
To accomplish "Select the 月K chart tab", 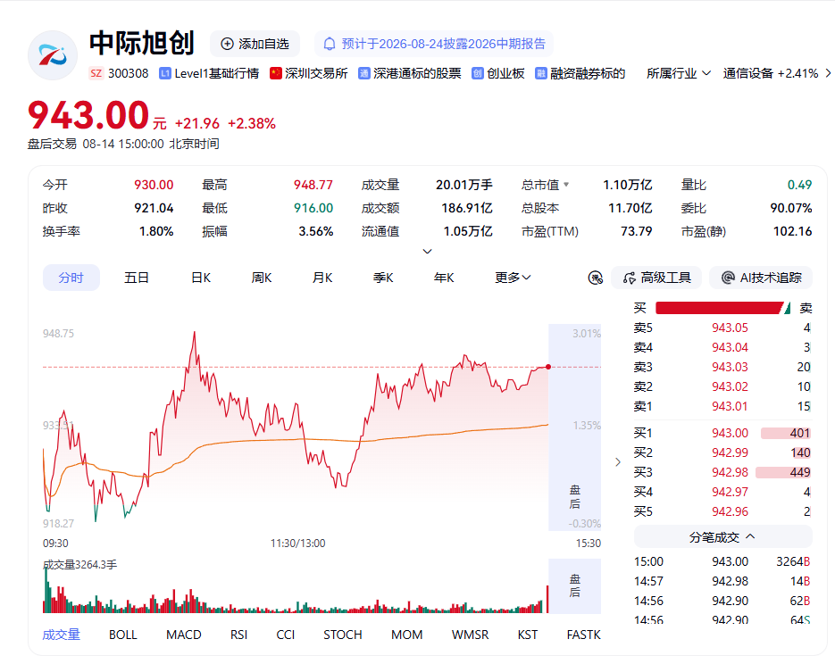I will pos(322,278).
